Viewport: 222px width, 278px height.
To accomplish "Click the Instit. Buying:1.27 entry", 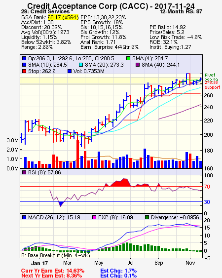I will click(170, 47).
